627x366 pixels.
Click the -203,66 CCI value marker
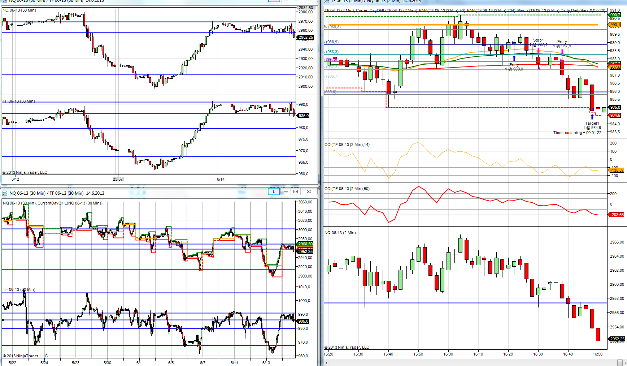(x=617, y=215)
